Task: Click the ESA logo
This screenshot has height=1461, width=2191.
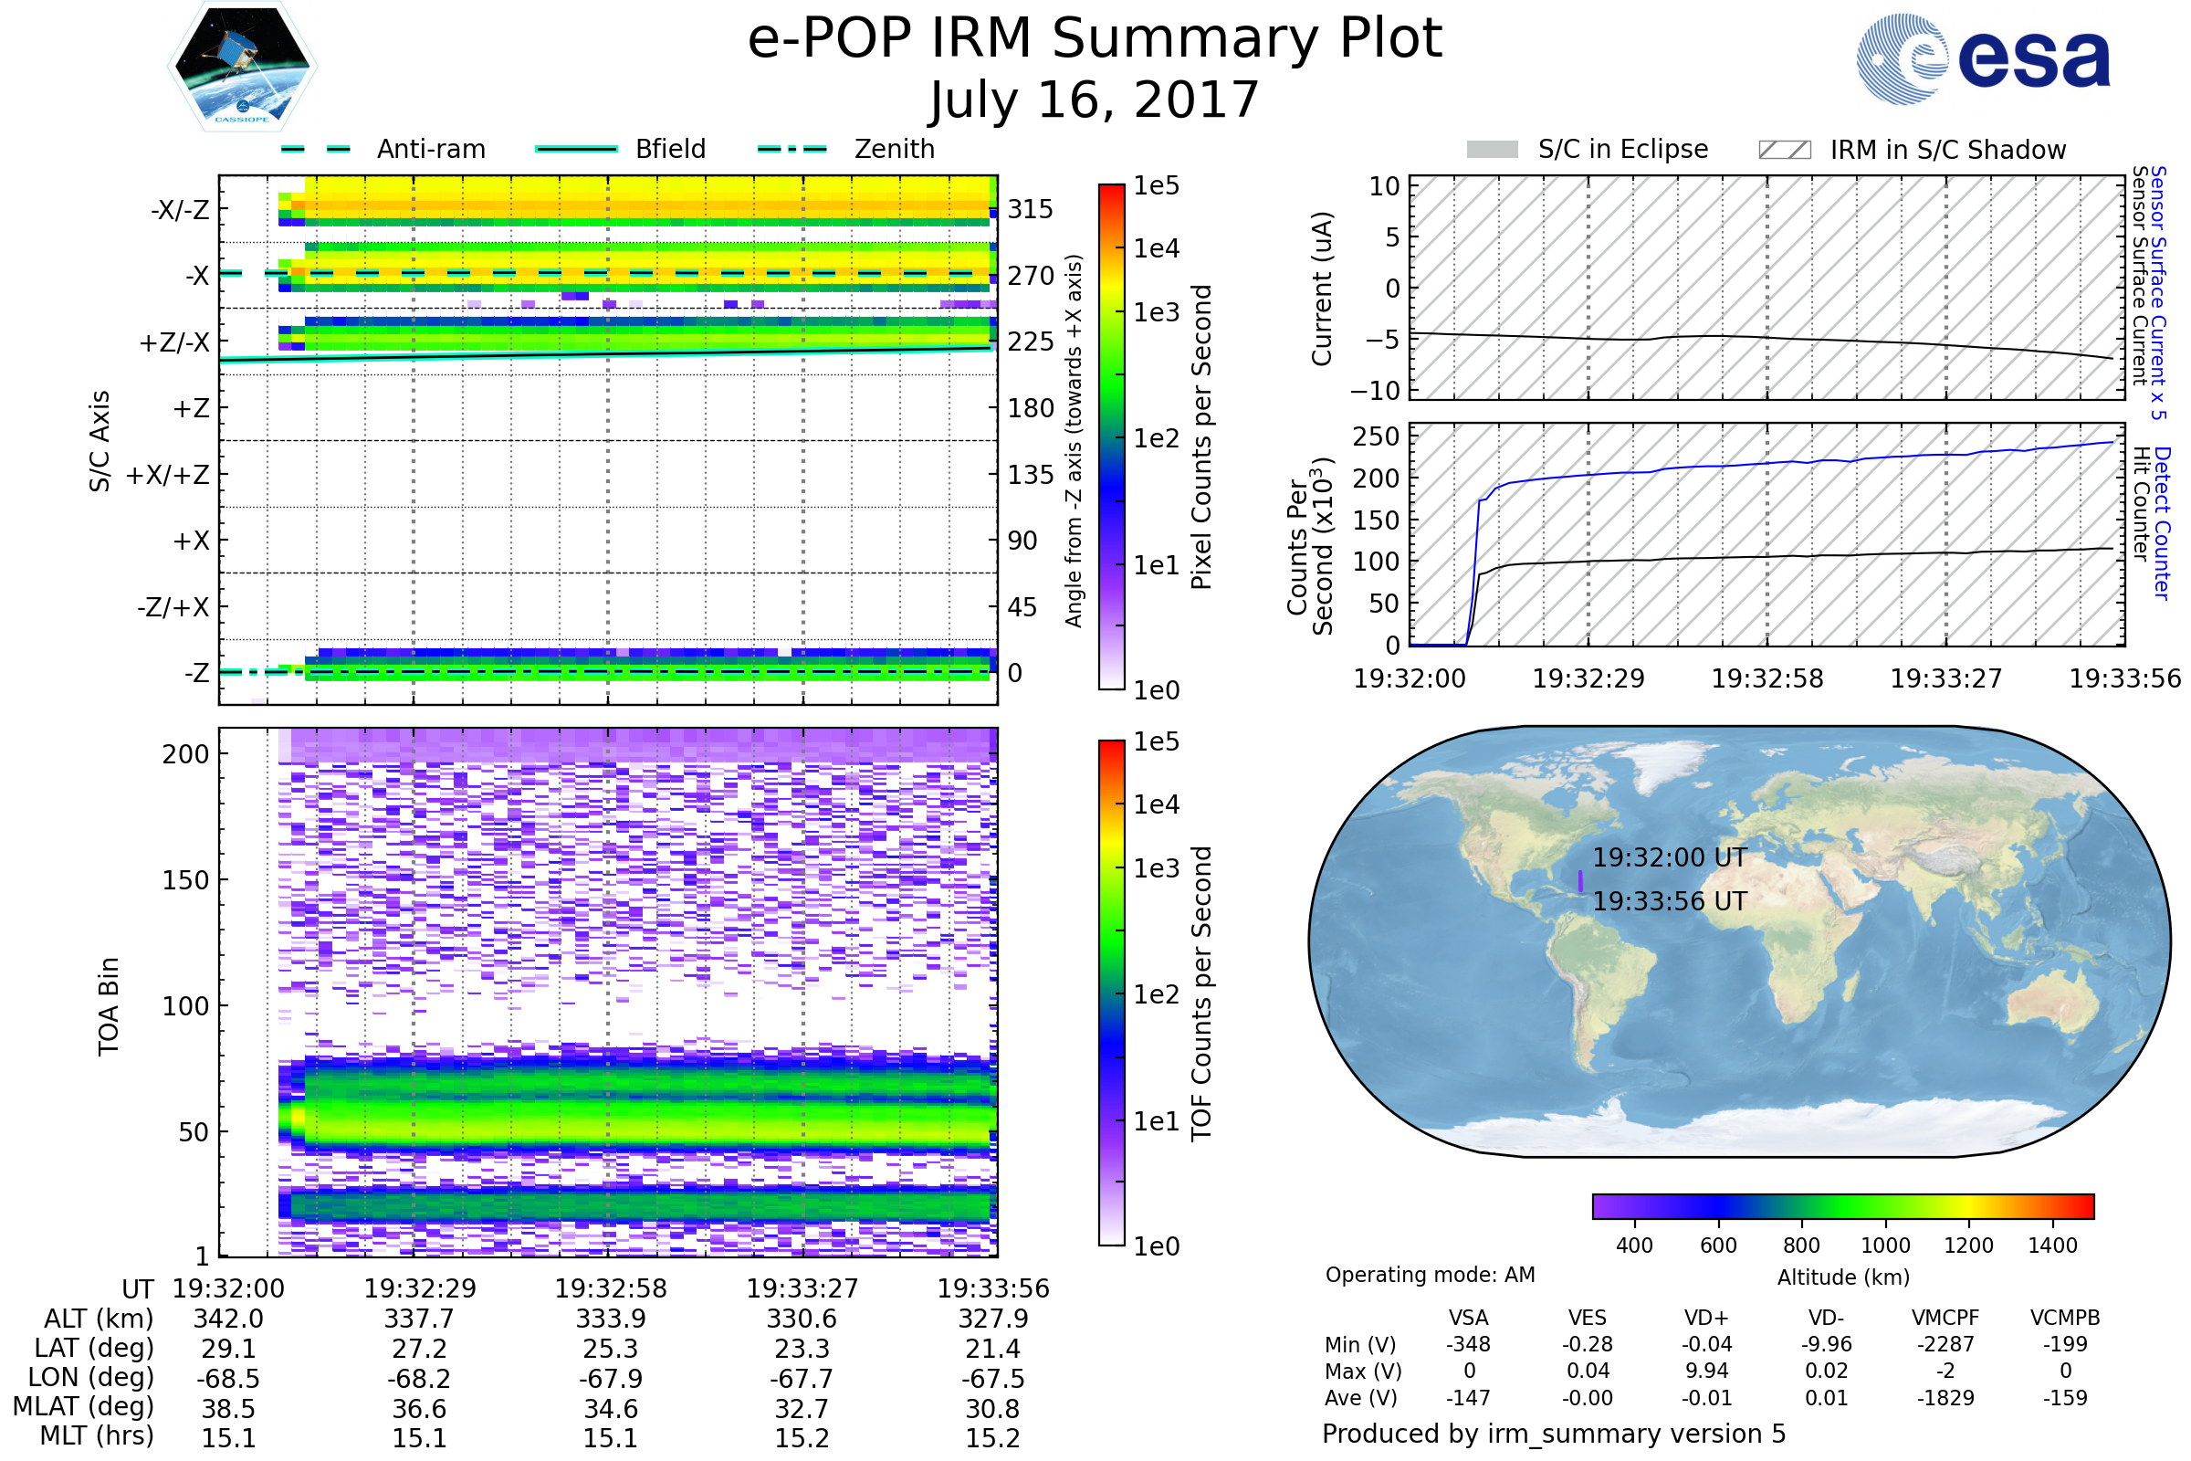Action: click(1984, 59)
